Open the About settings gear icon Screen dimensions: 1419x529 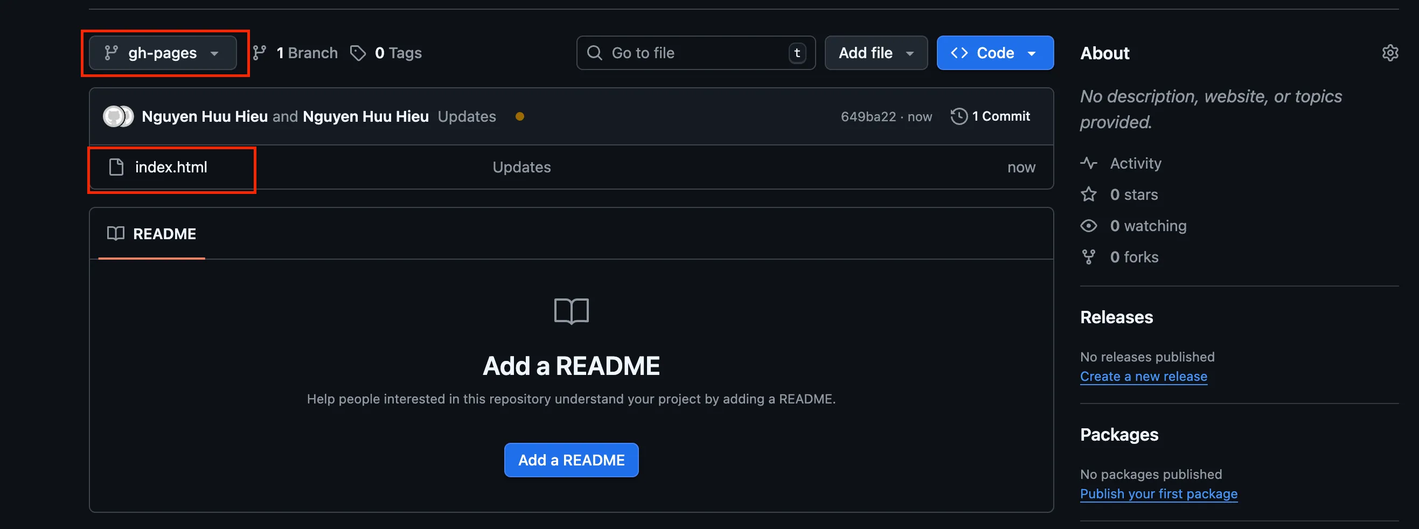point(1390,53)
